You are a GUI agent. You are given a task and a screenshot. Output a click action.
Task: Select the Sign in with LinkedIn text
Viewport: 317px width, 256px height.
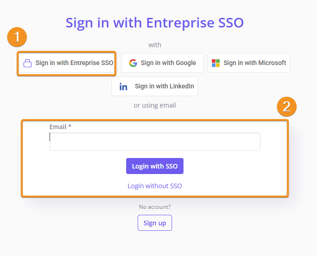click(164, 87)
